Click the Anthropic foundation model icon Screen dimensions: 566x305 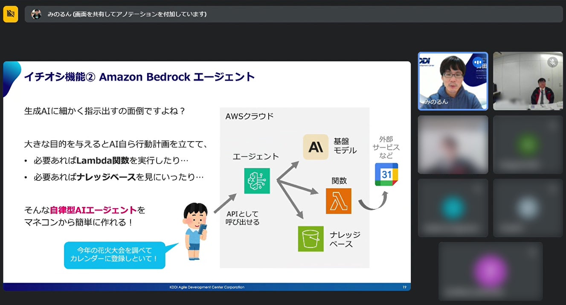316,147
